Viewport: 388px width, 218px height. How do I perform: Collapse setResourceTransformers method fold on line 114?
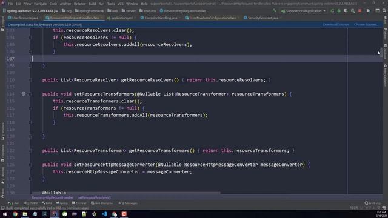(x=30, y=94)
